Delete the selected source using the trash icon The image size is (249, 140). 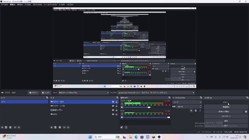tap(55, 127)
